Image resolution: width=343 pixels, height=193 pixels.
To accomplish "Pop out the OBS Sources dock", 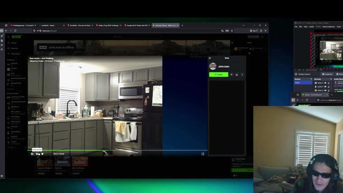I will [x=331, y=79].
